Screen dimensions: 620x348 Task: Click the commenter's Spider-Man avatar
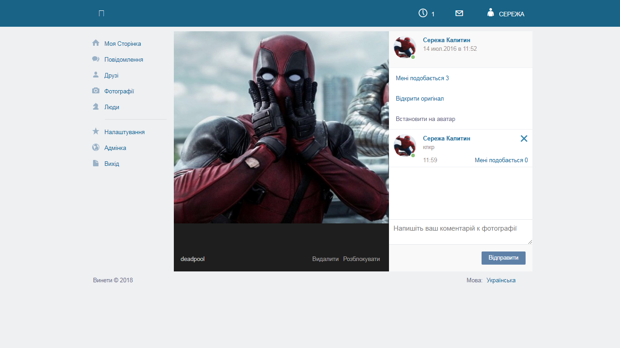pyautogui.click(x=405, y=145)
